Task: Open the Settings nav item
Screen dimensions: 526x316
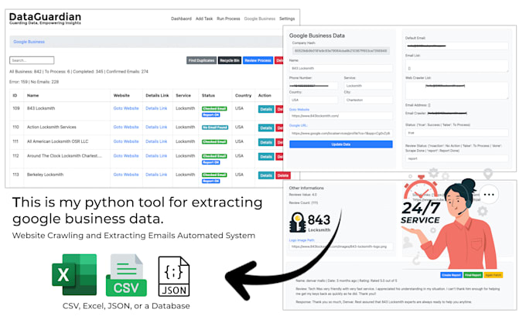Action: click(x=287, y=19)
